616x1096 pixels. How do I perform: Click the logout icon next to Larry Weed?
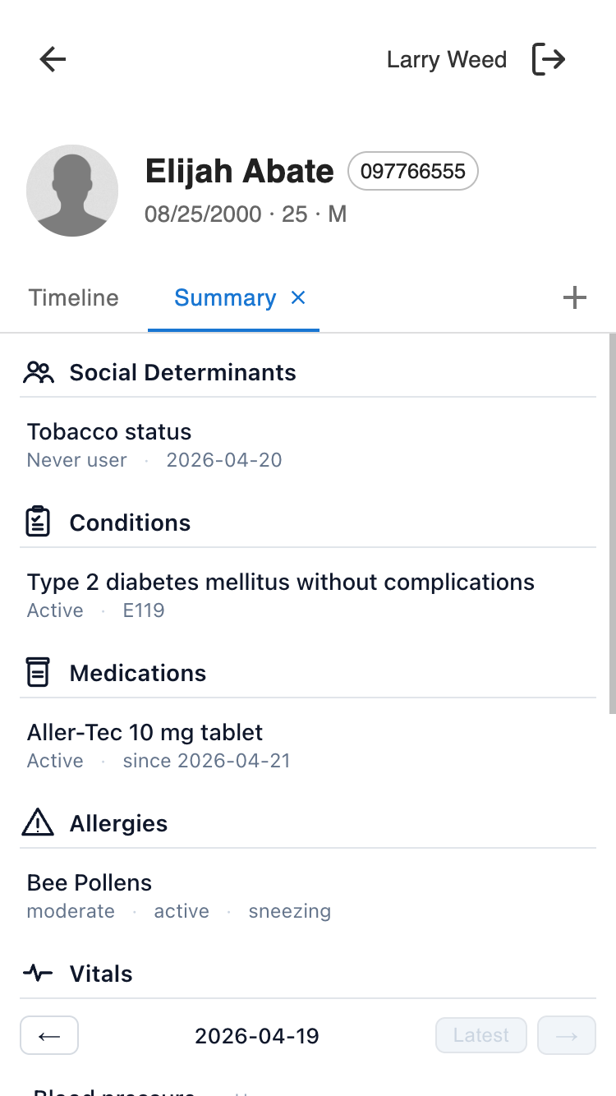[549, 59]
